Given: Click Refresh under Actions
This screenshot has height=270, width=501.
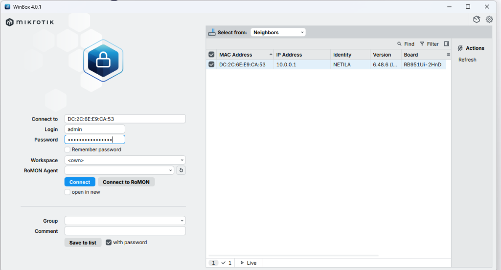Looking at the screenshot, I should coord(467,60).
